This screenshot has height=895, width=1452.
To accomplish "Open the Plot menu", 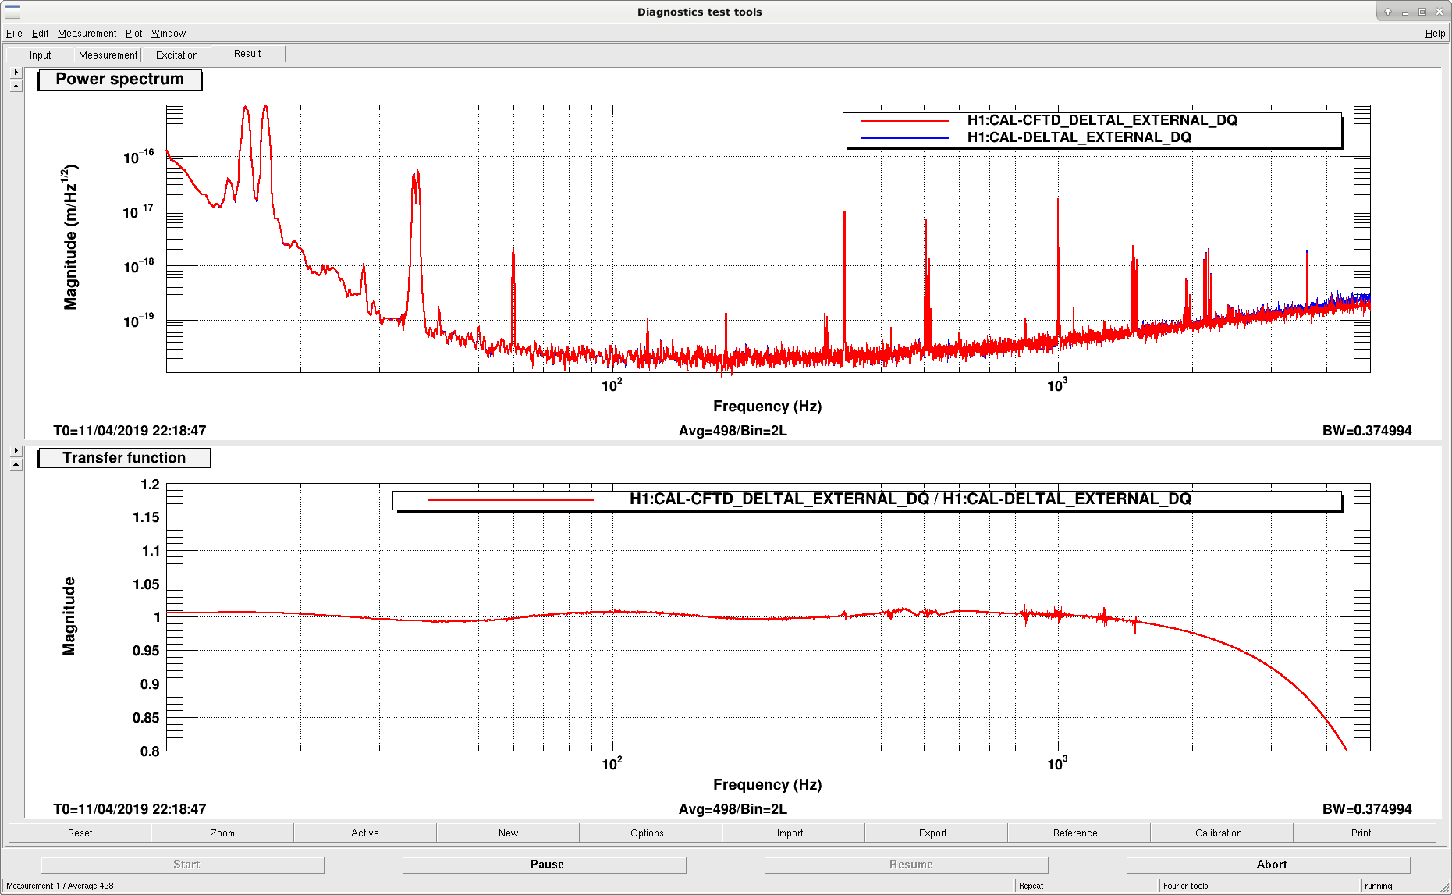I will click(133, 33).
